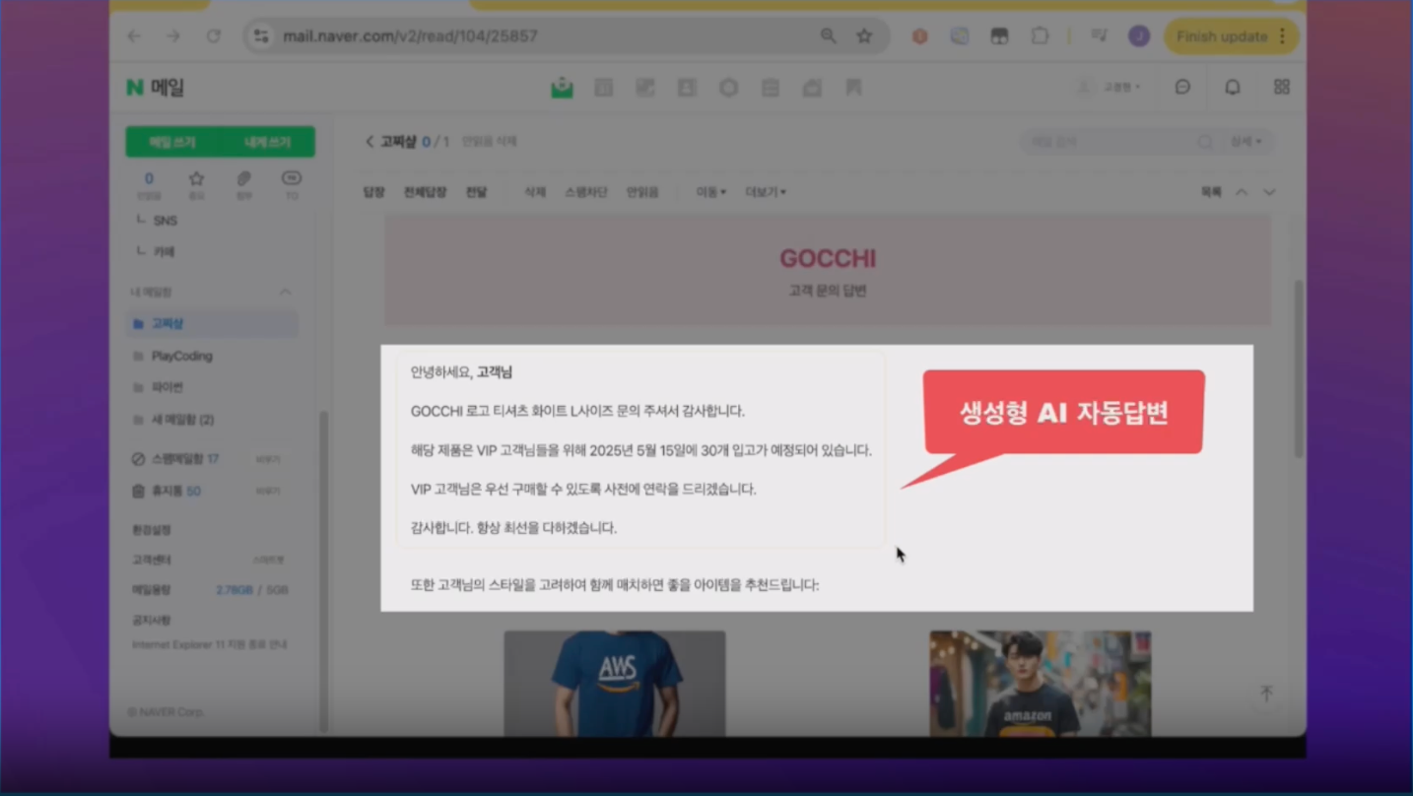Click 목록 to return to list
This screenshot has width=1413, height=796.
point(1211,192)
